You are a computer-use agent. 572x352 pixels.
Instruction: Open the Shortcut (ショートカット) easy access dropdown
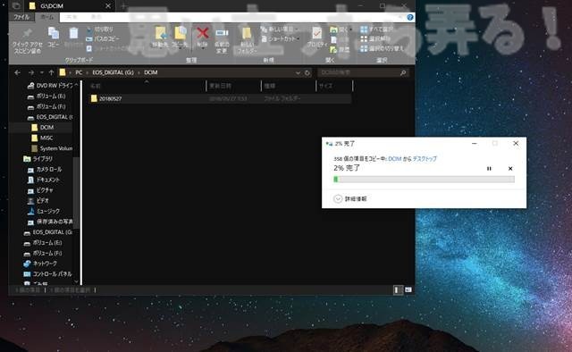click(x=281, y=38)
